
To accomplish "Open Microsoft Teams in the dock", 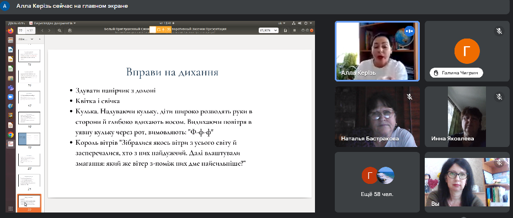I will [x=10, y=88].
